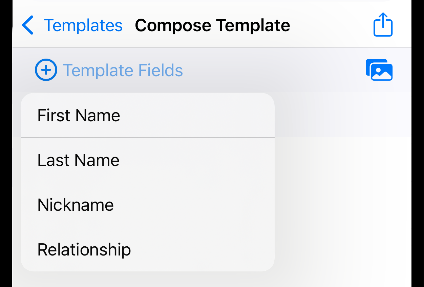Tap the Template Fields label text
Viewport: 424px width, 287px height.
tap(123, 70)
